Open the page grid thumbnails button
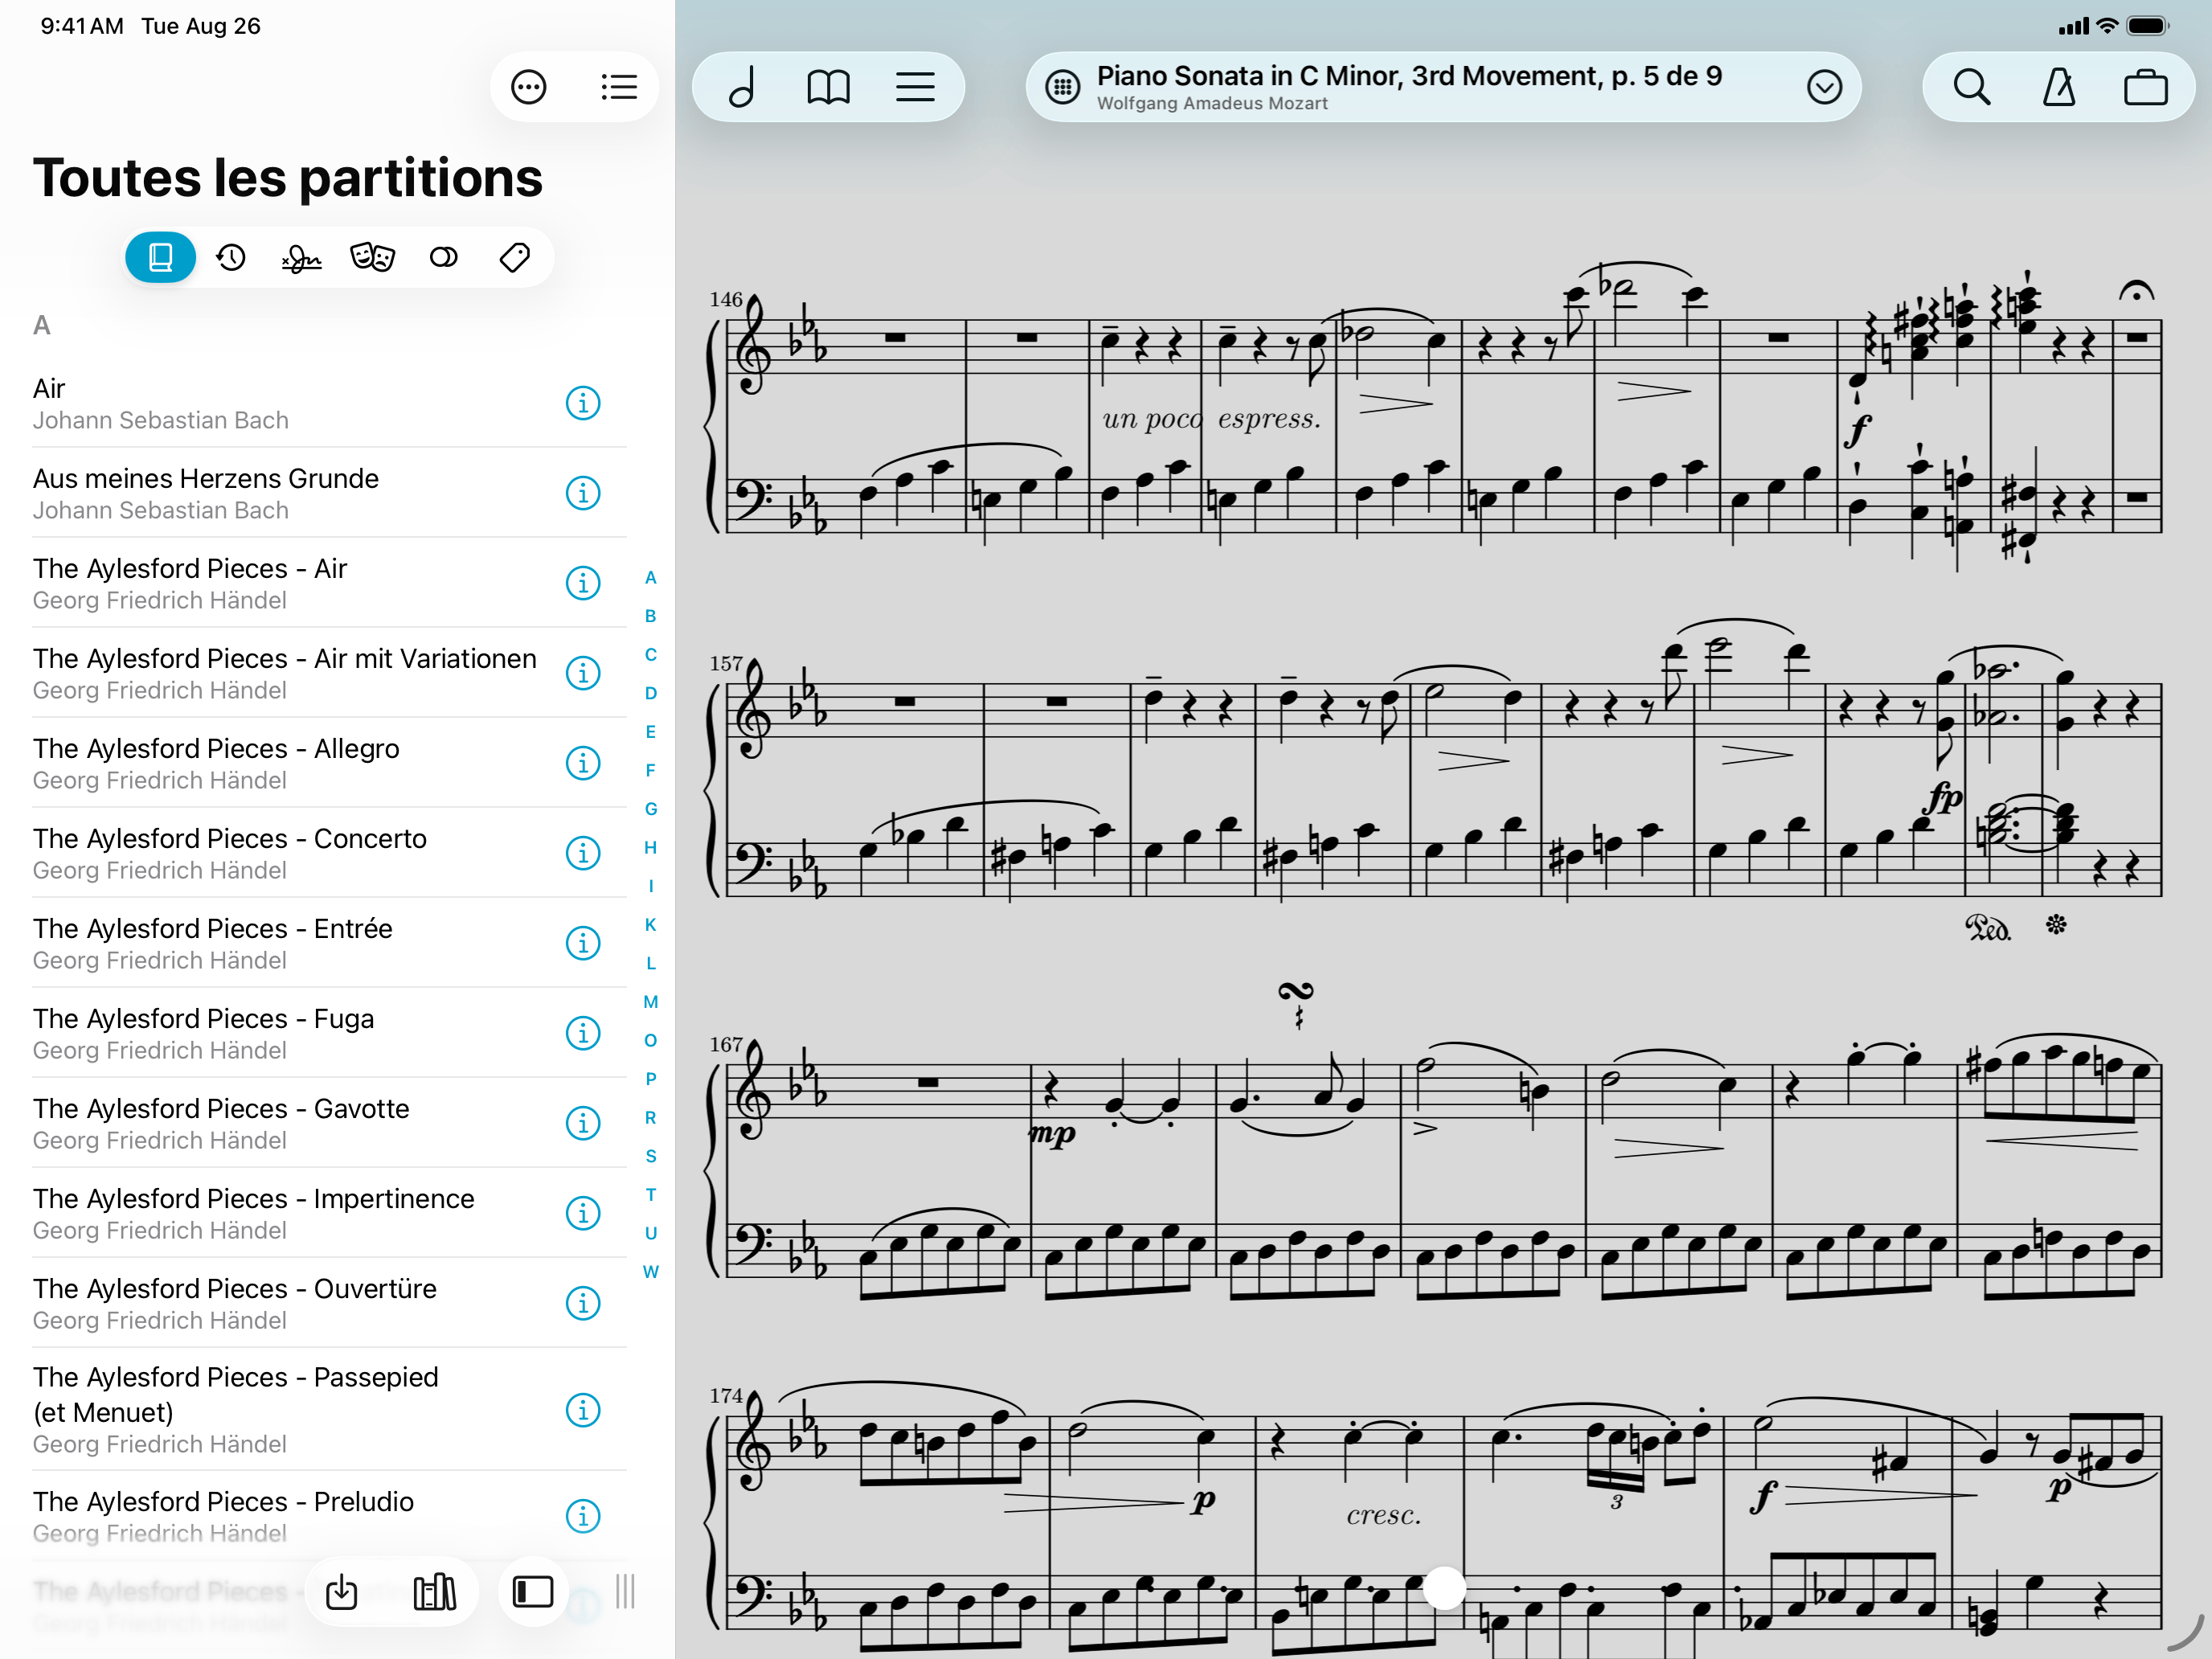Viewport: 2212px width, 1659px height. tap(1062, 88)
